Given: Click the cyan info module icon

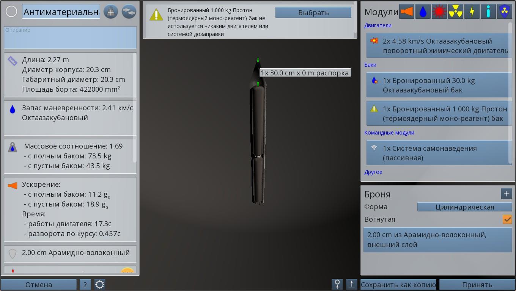Looking at the screenshot, I should point(488,12).
